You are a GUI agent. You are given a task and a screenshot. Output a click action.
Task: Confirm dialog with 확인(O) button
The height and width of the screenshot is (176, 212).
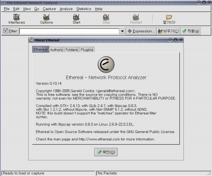(106, 152)
